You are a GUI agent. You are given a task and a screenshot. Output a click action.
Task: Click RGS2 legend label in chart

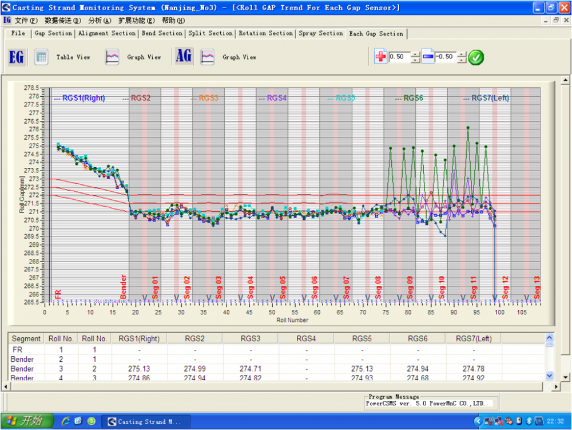(x=141, y=98)
